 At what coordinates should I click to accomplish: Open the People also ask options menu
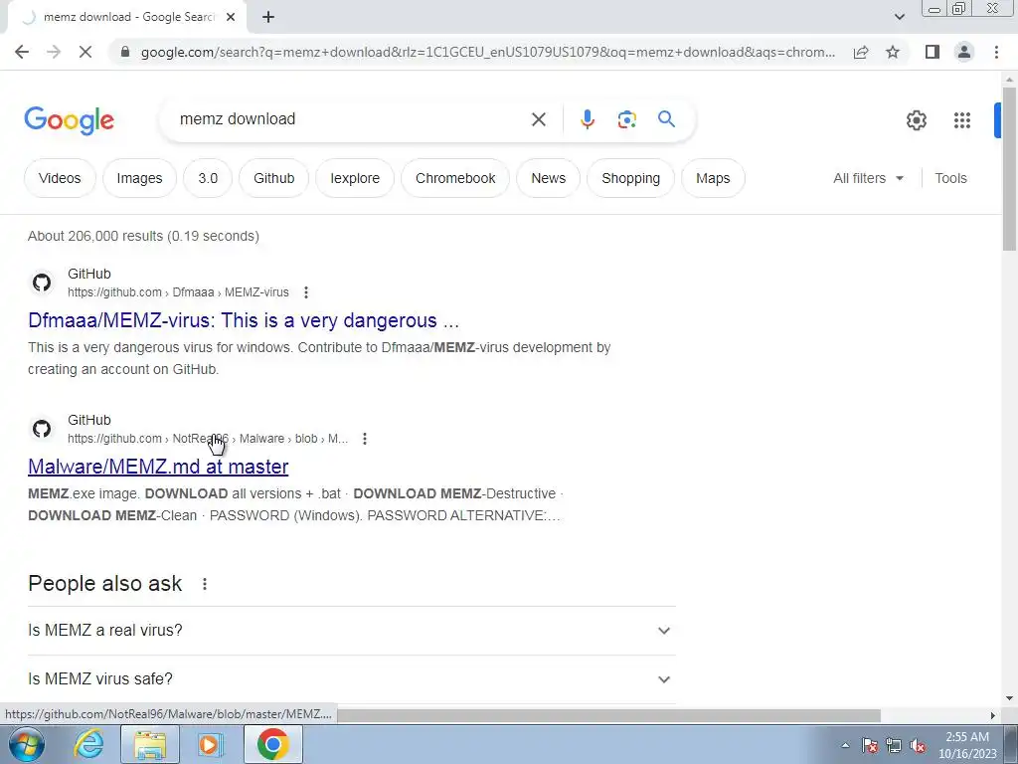point(205,584)
